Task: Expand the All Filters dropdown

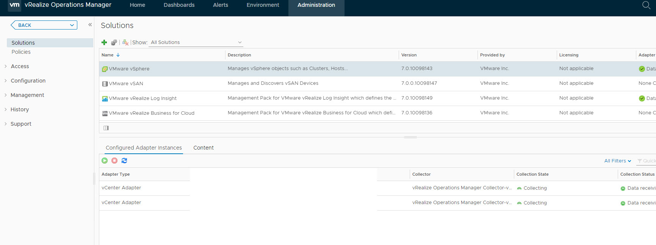Action: pyautogui.click(x=617, y=161)
